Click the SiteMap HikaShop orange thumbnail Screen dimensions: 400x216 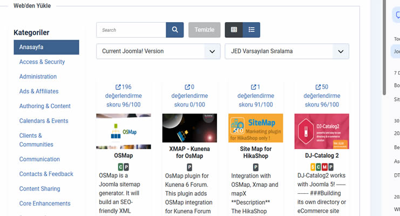pyautogui.click(x=256, y=128)
